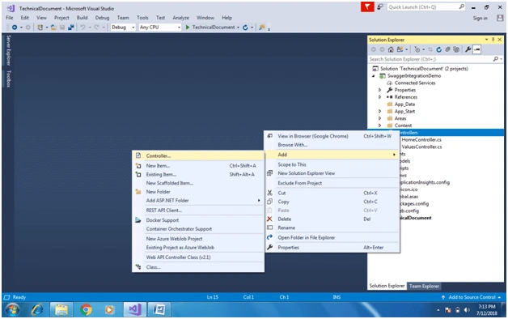Click the Find in Files toolbar icon
This screenshot has height=319, width=508.
pos(262,28)
